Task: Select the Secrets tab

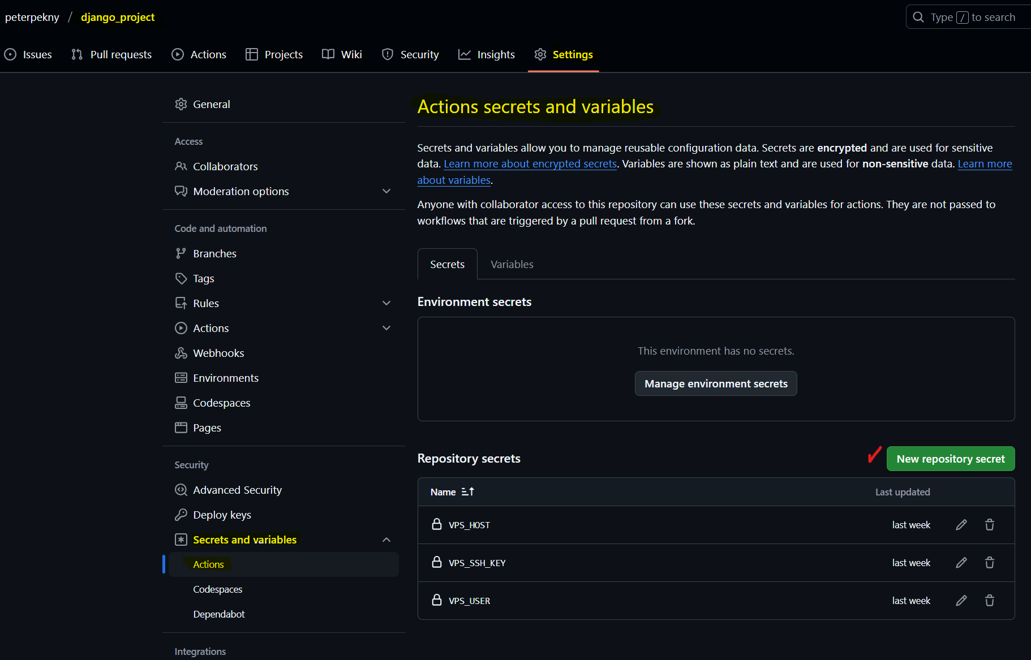Action: pyautogui.click(x=448, y=264)
